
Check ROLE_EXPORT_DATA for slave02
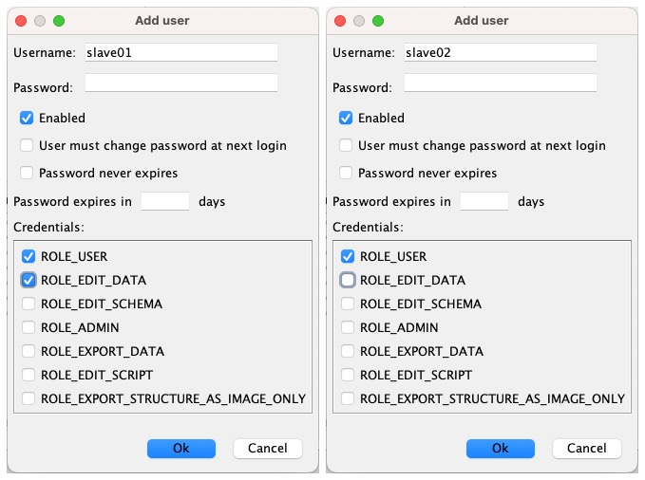point(348,351)
